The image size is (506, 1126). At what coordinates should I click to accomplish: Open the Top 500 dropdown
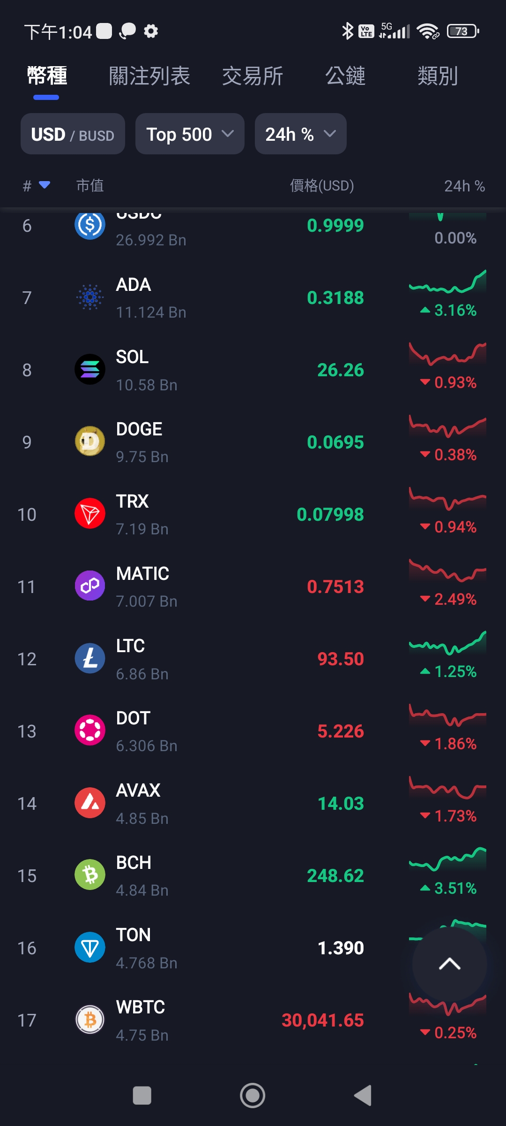[190, 134]
